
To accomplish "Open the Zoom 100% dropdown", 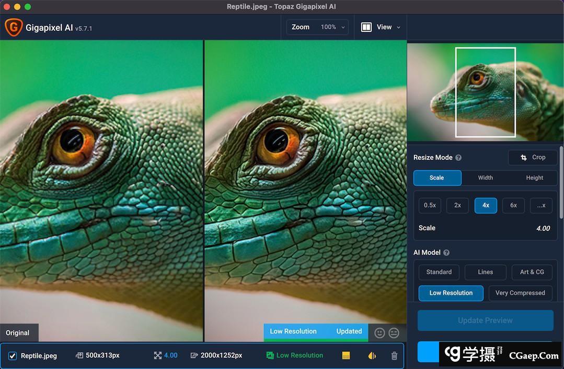I will [318, 27].
